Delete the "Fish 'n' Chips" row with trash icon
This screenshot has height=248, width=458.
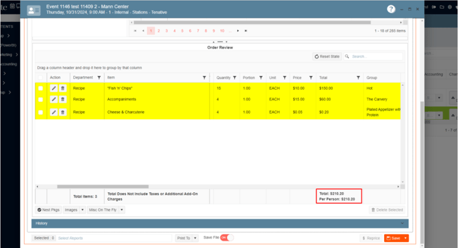tap(63, 88)
